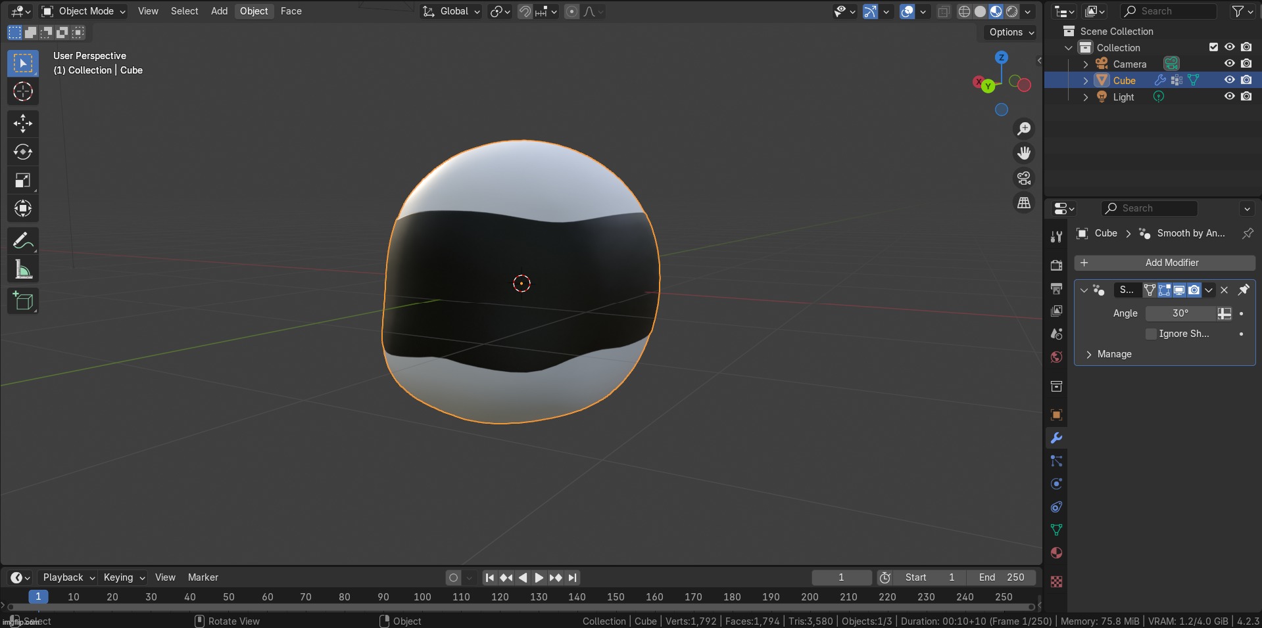The height and width of the screenshot is (628, 1262).
Task: Open the World properties tab
Action: point(1056,357)
